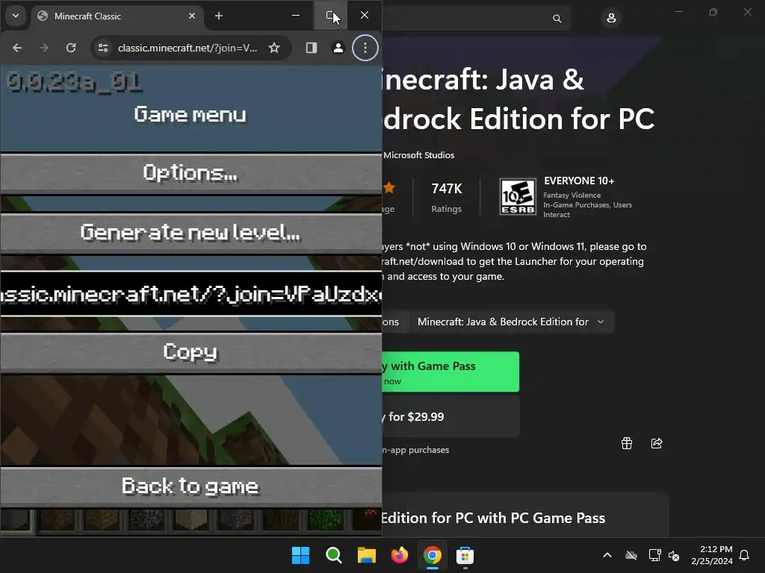Open Firefox from the taskbar

[400, 555]
